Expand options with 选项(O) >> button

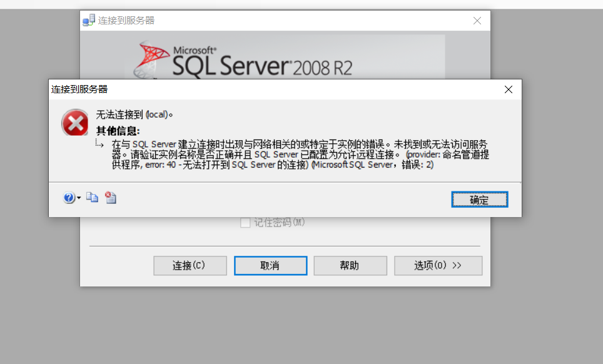click(x=438, y=266)
